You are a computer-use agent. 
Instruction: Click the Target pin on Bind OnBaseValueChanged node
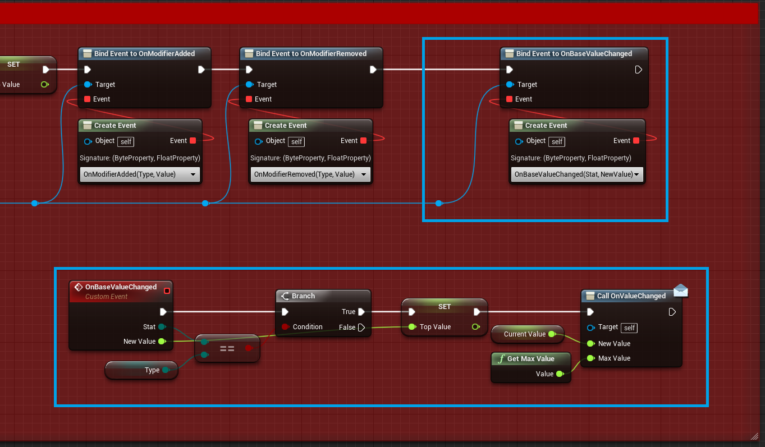[x=509, y=85]
